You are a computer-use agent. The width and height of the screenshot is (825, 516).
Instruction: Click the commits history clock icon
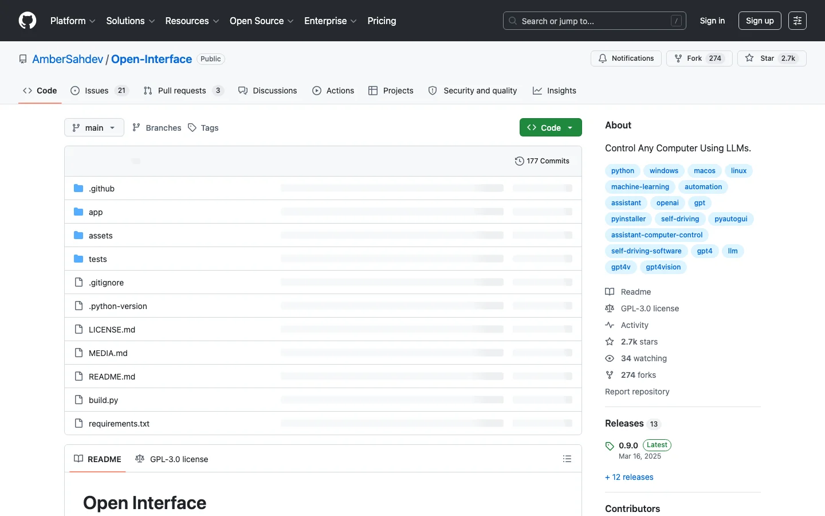click(519, 161)
